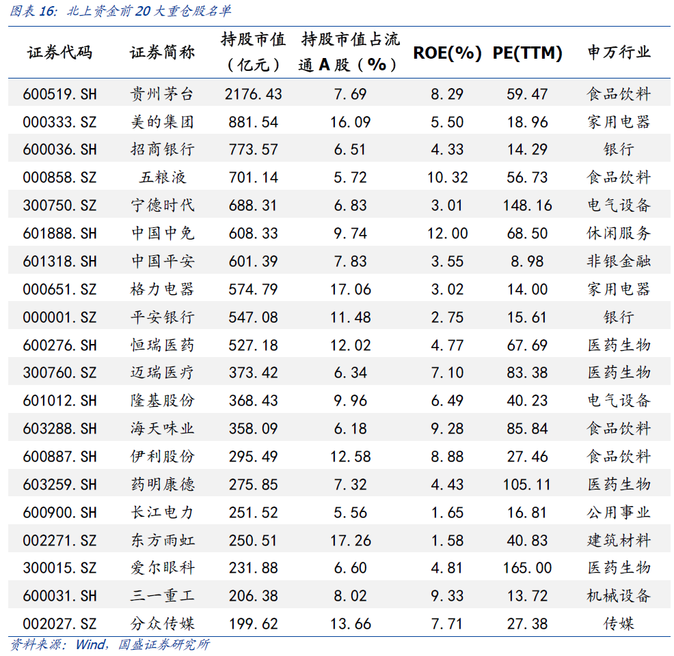This screenshot has width=674, height=656.
Task: Click the name 分众传媒
Action: [163, 624]
